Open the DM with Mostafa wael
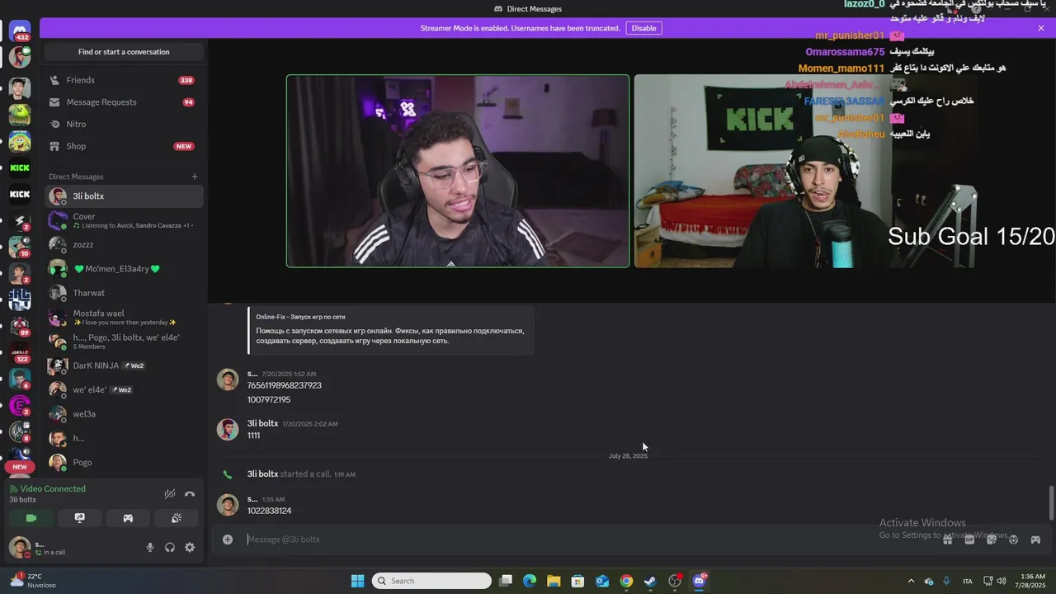The width and height of the screenshot is (1056, 594). coord(124,318)
